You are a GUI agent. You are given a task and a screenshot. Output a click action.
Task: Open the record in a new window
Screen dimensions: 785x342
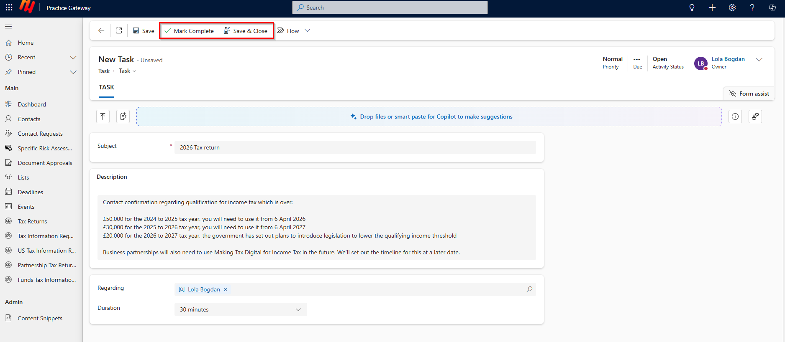119,30
